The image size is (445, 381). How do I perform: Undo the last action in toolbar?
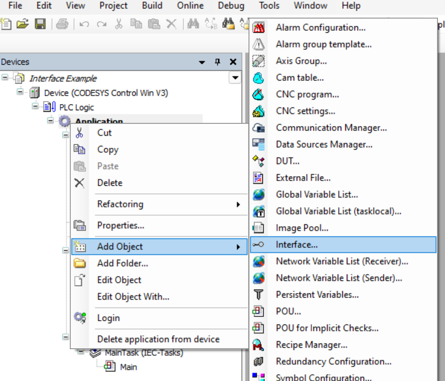84,24
